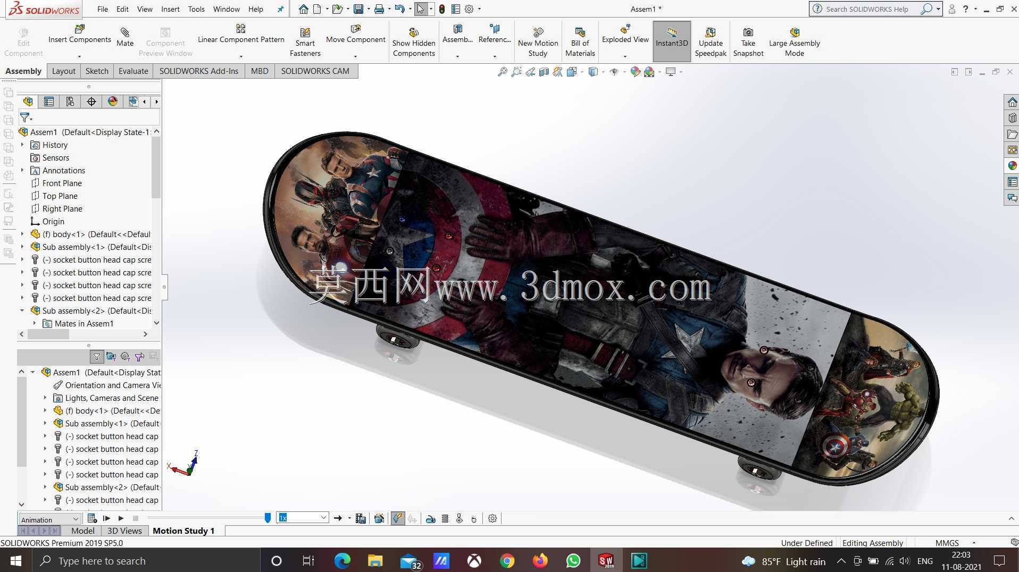Switch to the Evaluate tab
This screenshot has height=572, width=1019.
133,71
